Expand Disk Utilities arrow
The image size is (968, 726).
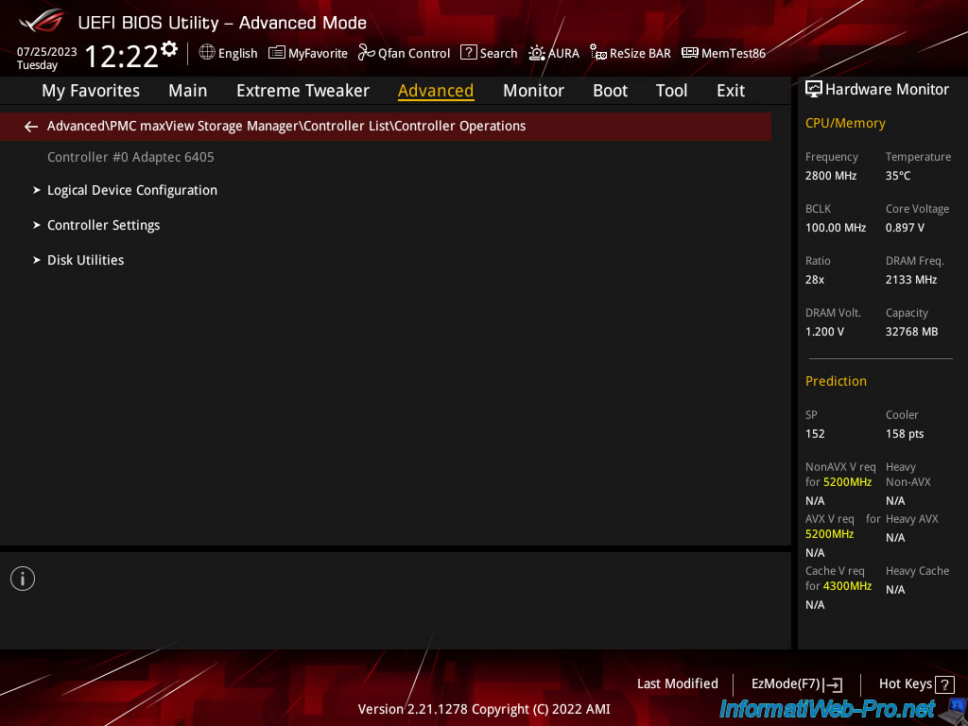[37, 260]
